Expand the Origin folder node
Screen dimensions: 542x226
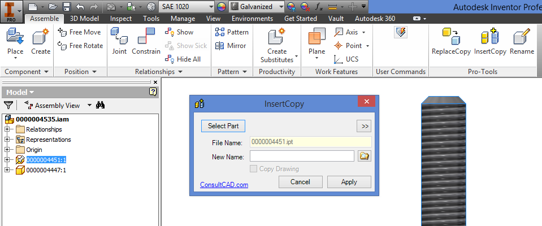pyautogui.click(x=7, y=150)
